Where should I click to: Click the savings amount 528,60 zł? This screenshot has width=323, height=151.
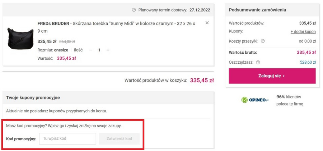pyautogui.click(x=308, y=62)
